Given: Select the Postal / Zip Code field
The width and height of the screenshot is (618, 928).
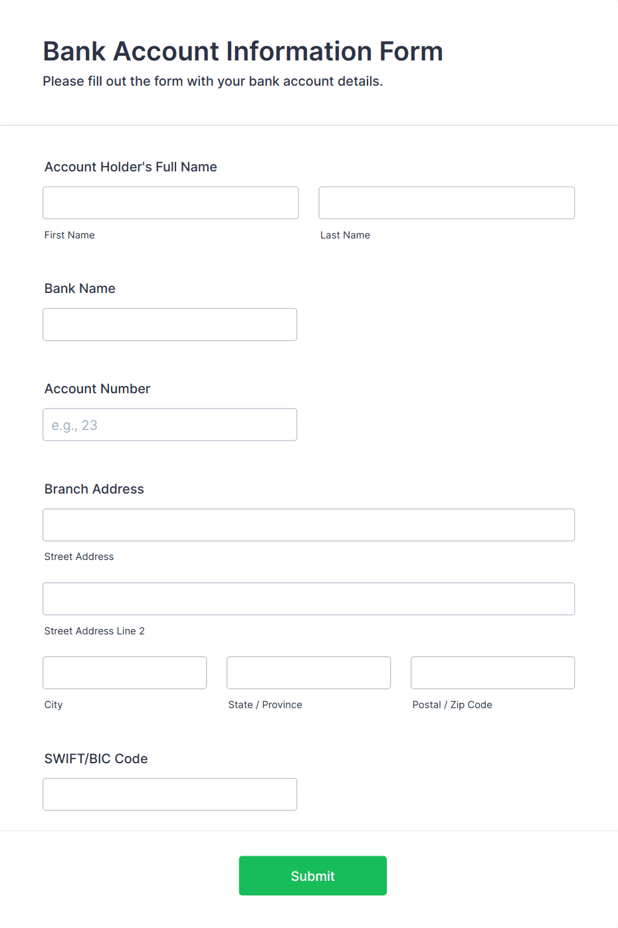Looking at the screenshot, I should pos(492,672).
